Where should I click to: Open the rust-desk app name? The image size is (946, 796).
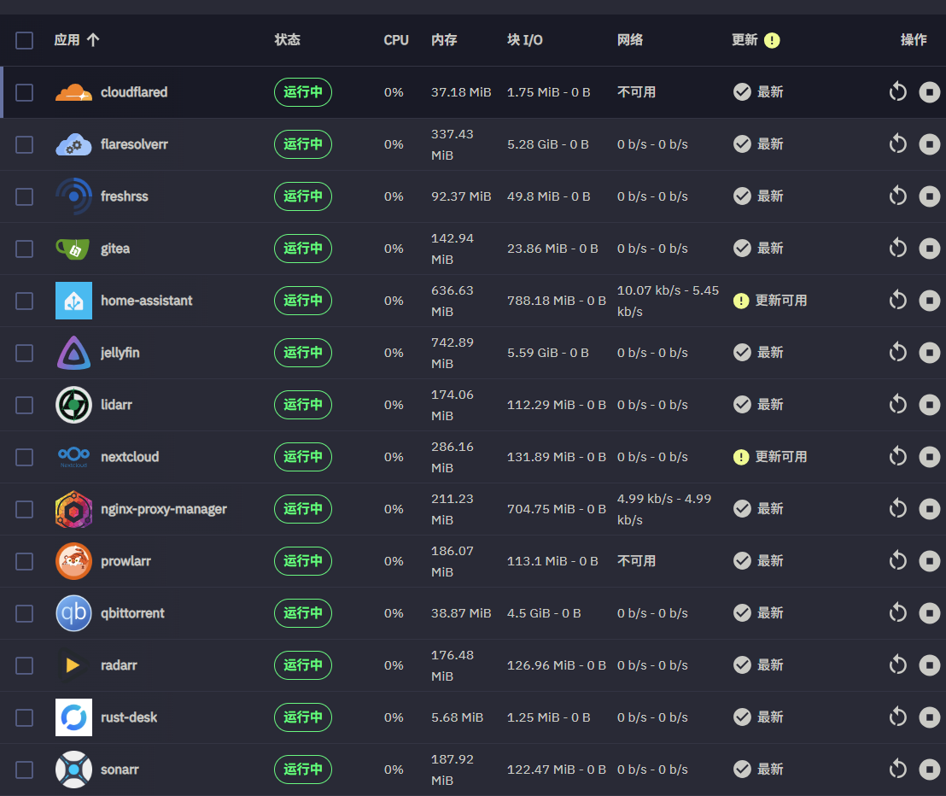click(x=129, y=717)
